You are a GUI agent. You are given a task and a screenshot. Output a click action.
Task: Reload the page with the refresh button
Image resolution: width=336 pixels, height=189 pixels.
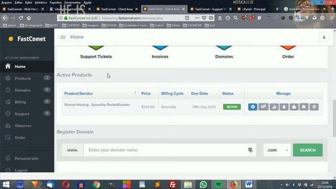click(x=21, y=18)
